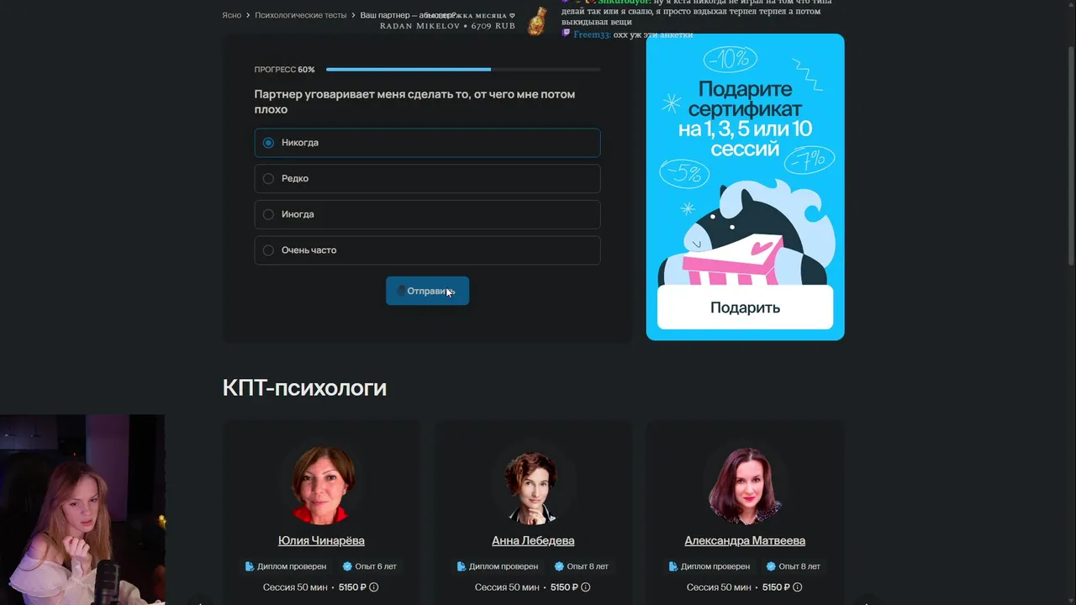Click diploma icon in Юлия Чинарёва's card
The width and height of the screenshot is (1076, 605).
tap(250, 566)
